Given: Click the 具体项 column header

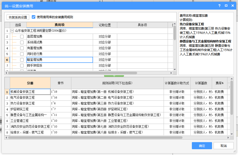Looking at the screenshot, I should coord(142,25).
